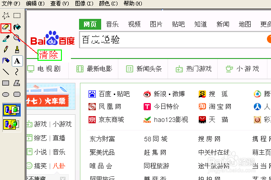
Task: Click the 贴吧 tab above search box
Action: pos(178,24)
